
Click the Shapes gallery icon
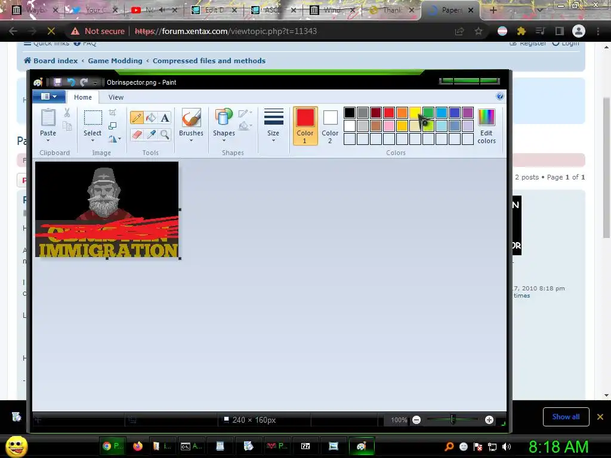pos(224,117)
